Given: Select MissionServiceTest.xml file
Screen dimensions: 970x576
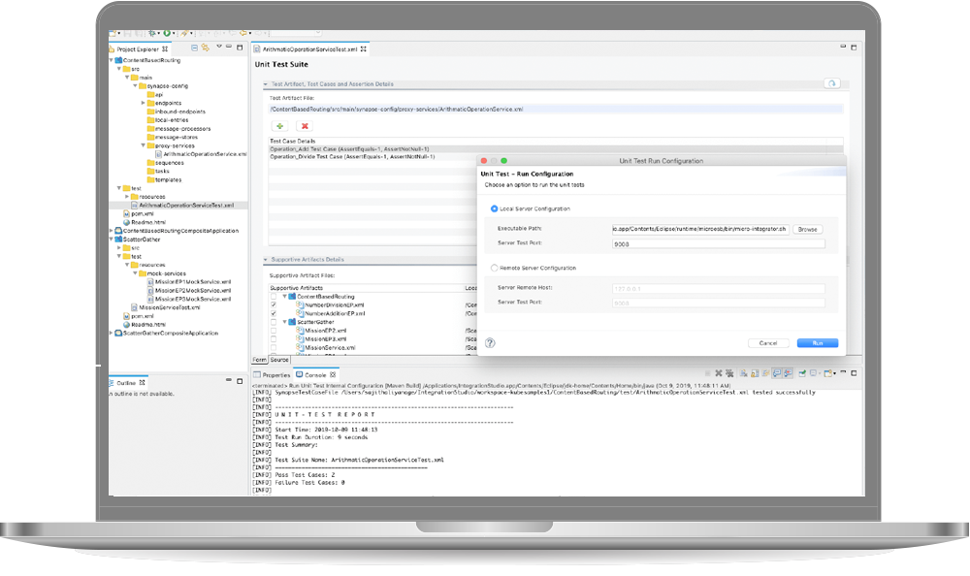Looking at the screenshot, I should click(x=170, y=307).
